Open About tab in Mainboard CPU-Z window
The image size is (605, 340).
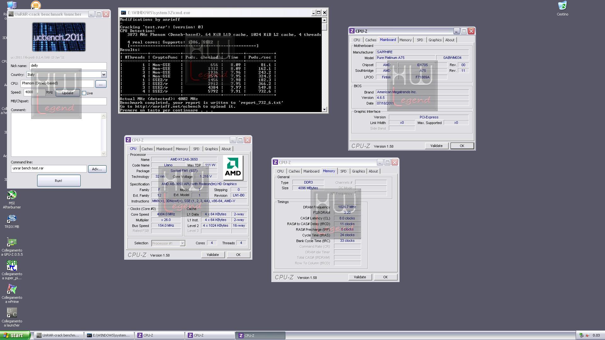450,40
